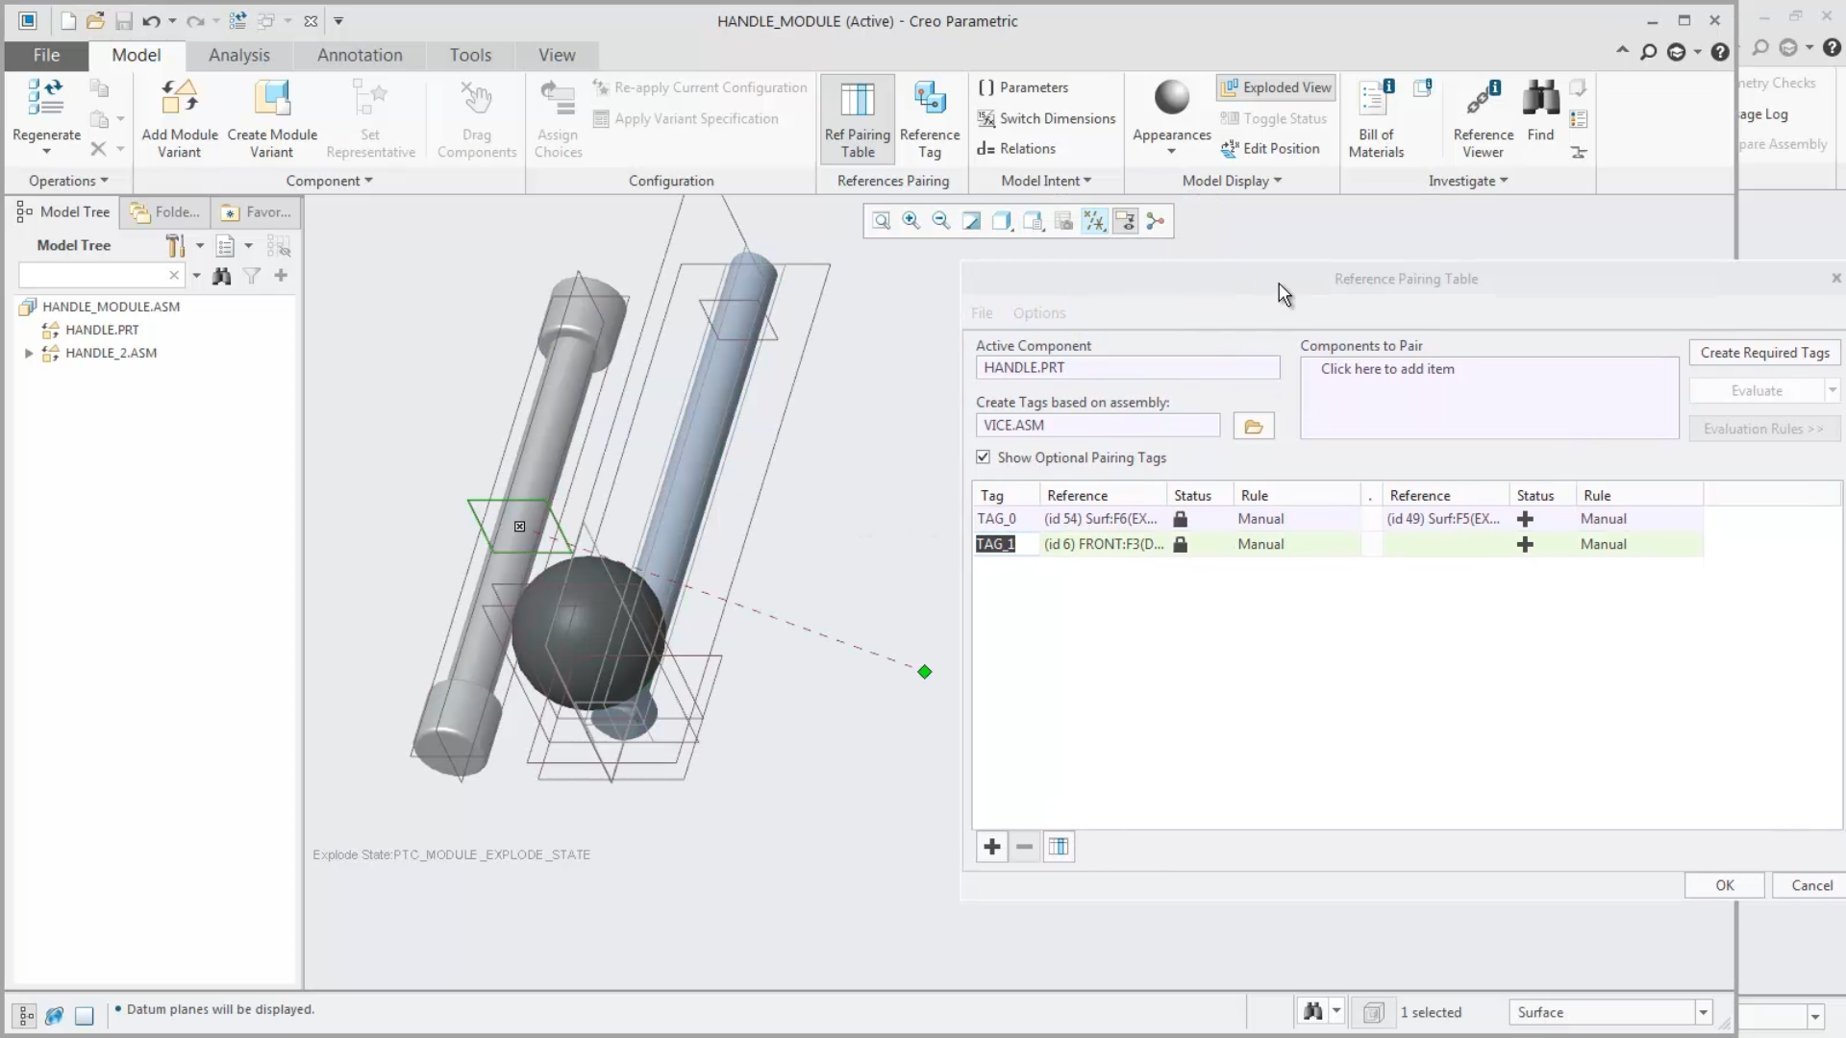Expand the HANDLE_2.ASM tree node
The image size is (1846, 1038).
[30, 353]
